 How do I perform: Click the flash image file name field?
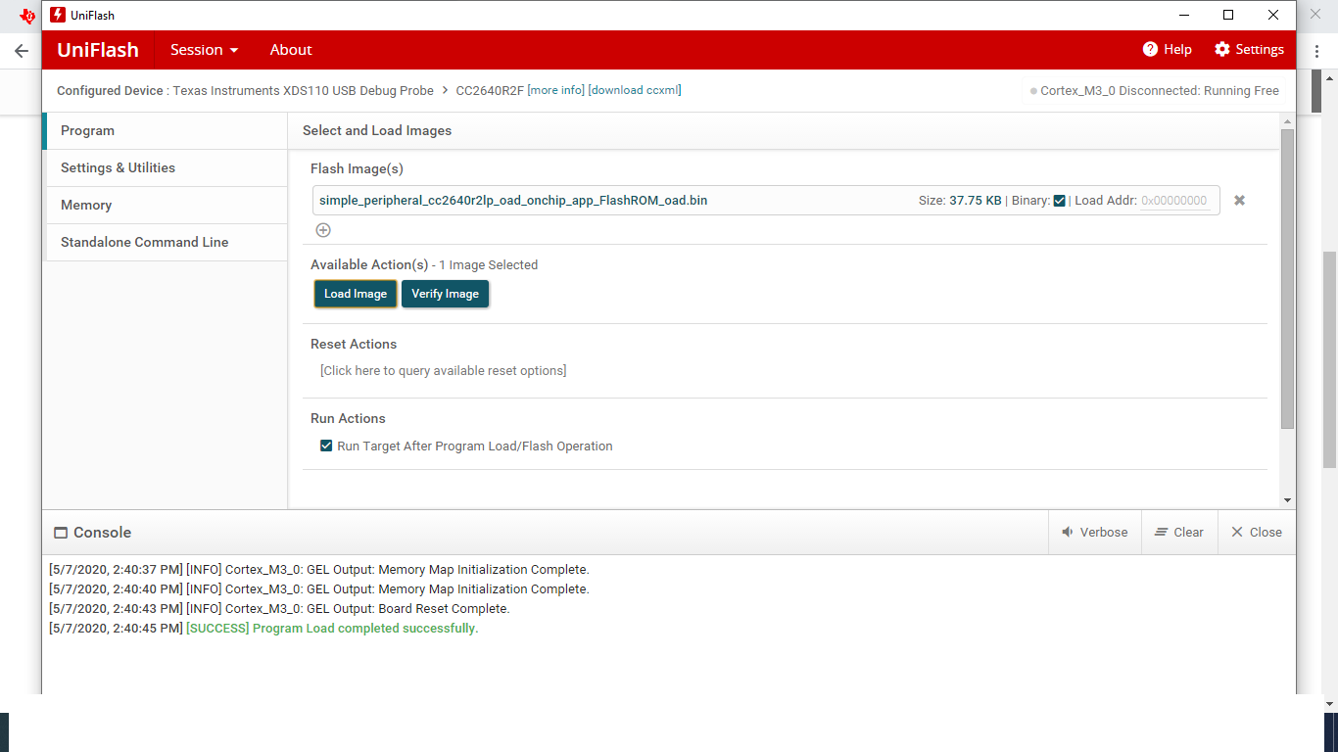coord(513,201)
